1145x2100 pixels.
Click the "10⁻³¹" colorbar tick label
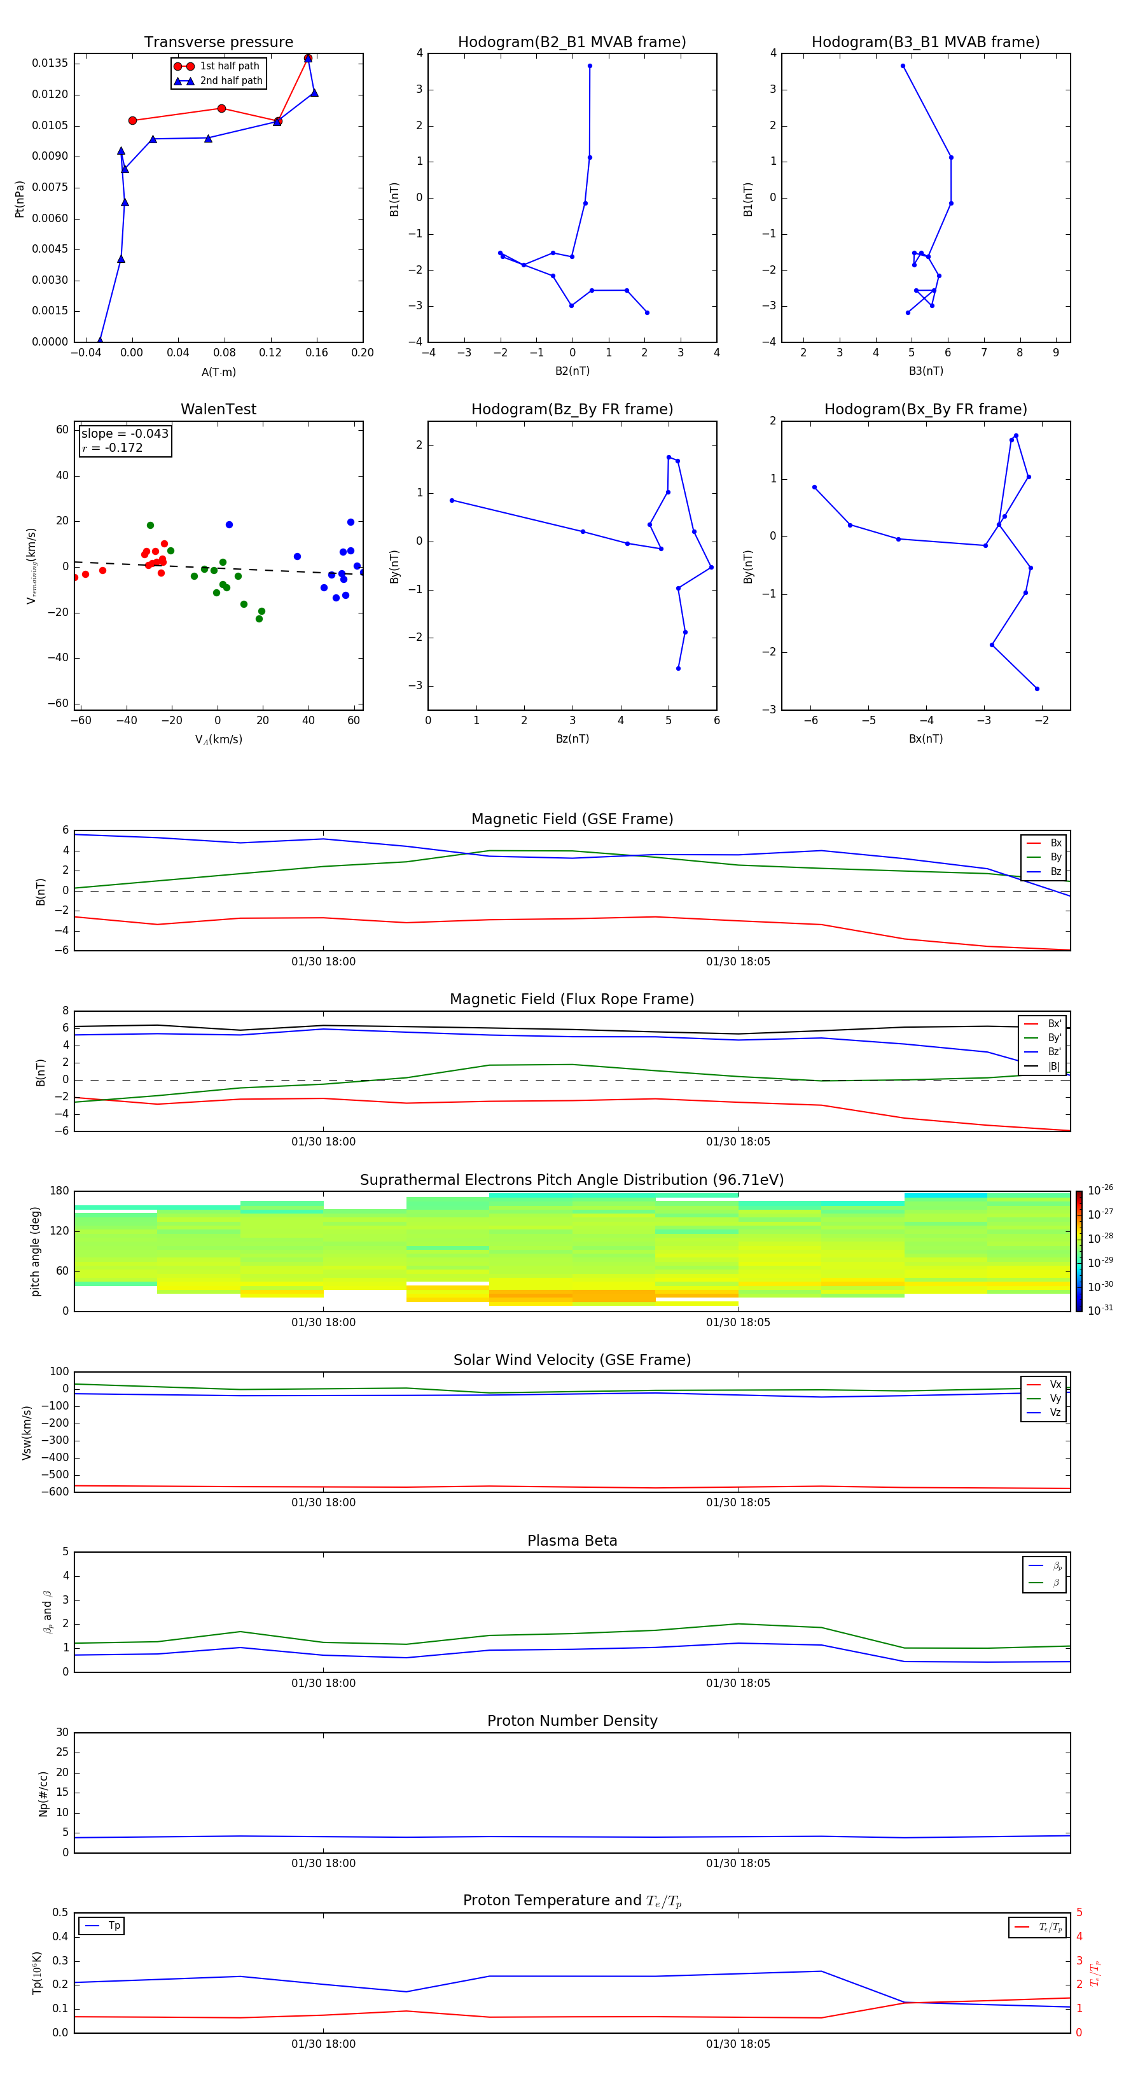click(x=1100, y=1310)
